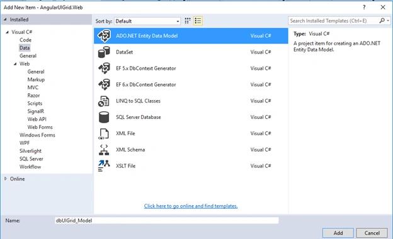Open the Sort by Default dropdown
The image size is (393, 239).
[x=147, y=21]
